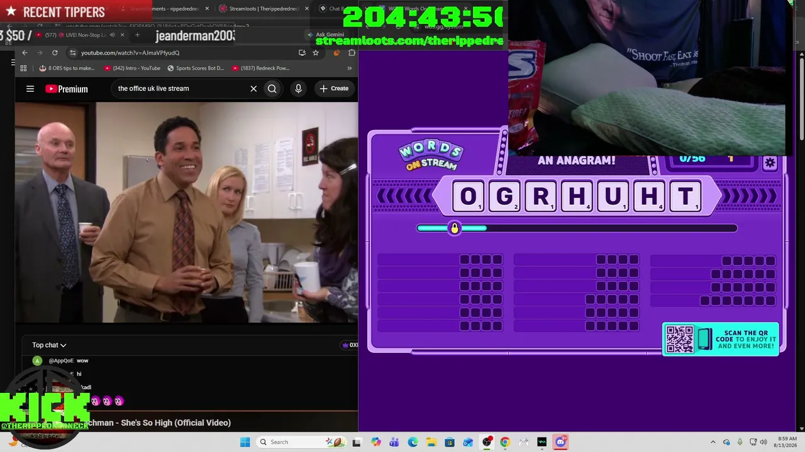Select the youtube.com address bar URL
Viewport: 805px width, 452px height.
130,53
